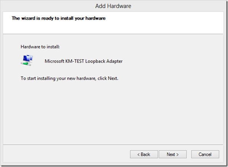Image resolution: width=228 pixels, height=167 pixels.
Task: Click the 'To start installing' instruction text
Action: coord(69,78)
